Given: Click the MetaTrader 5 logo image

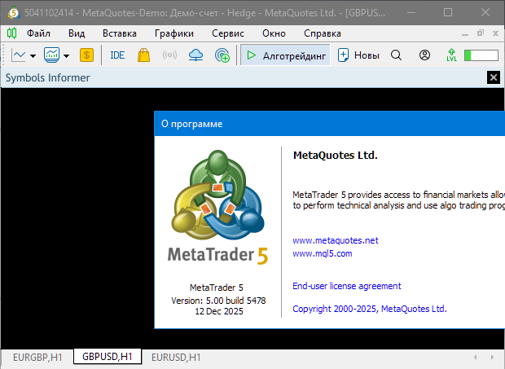Looking at the screenshot, I should [x=218, y=208].
